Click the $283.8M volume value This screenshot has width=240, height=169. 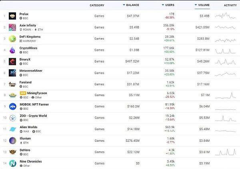203,38
